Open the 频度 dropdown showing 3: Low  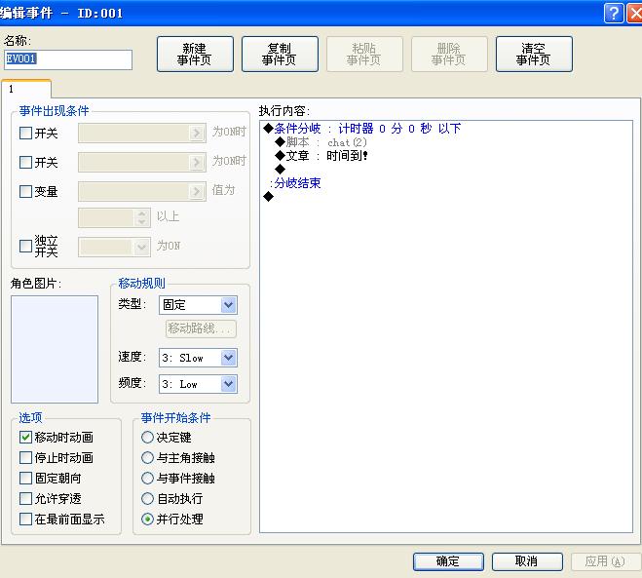(198, 384)
